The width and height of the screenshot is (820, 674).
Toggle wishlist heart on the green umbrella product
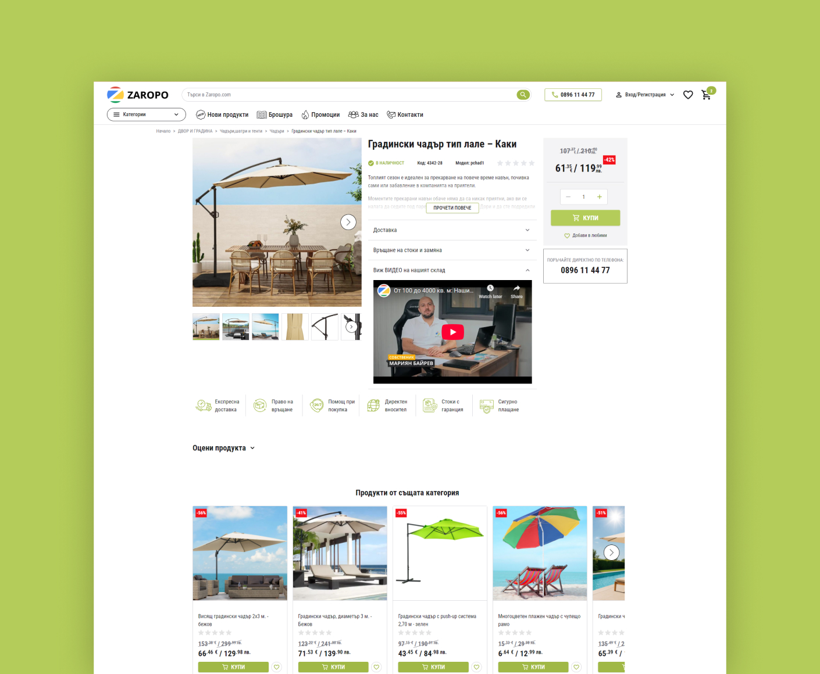(x=476, y=667)
